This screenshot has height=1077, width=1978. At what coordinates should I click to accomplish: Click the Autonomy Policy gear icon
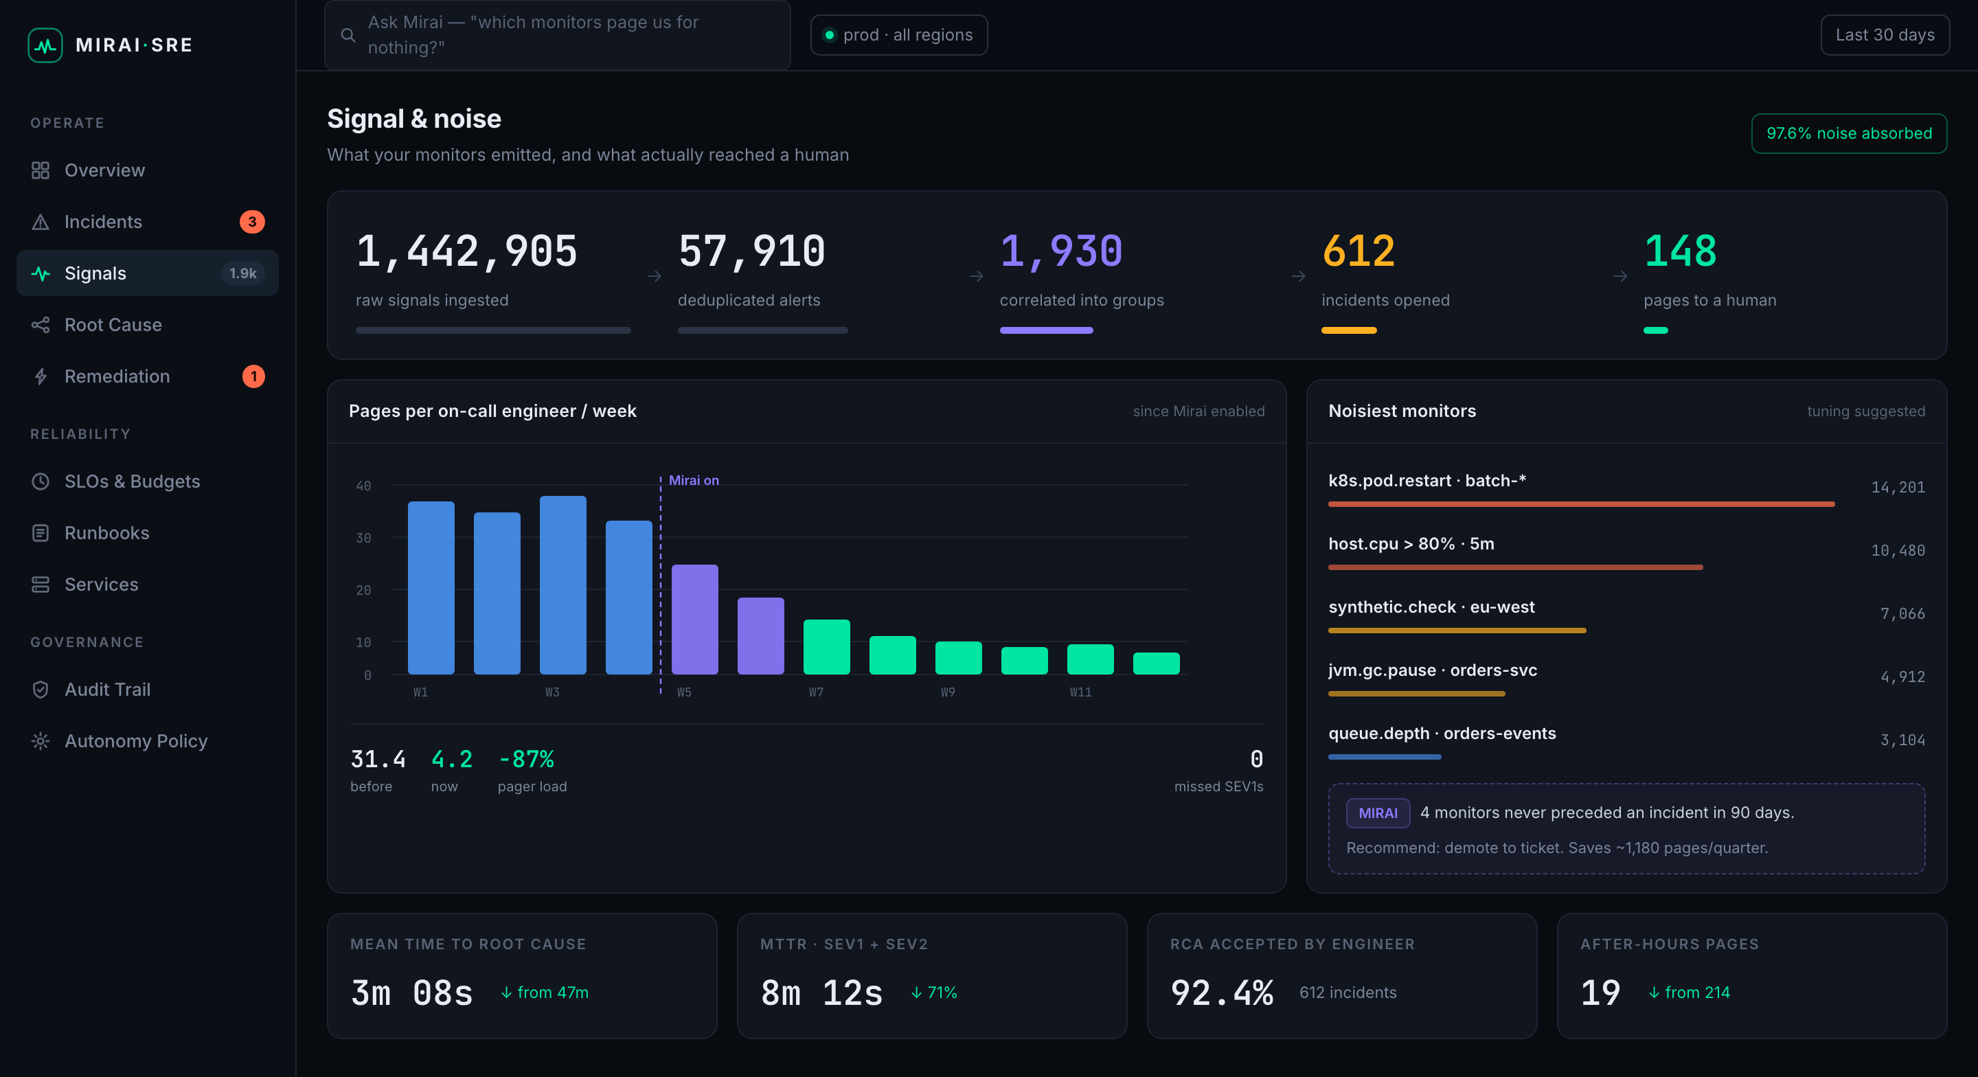pyautogui.click(x=41, y=741)
